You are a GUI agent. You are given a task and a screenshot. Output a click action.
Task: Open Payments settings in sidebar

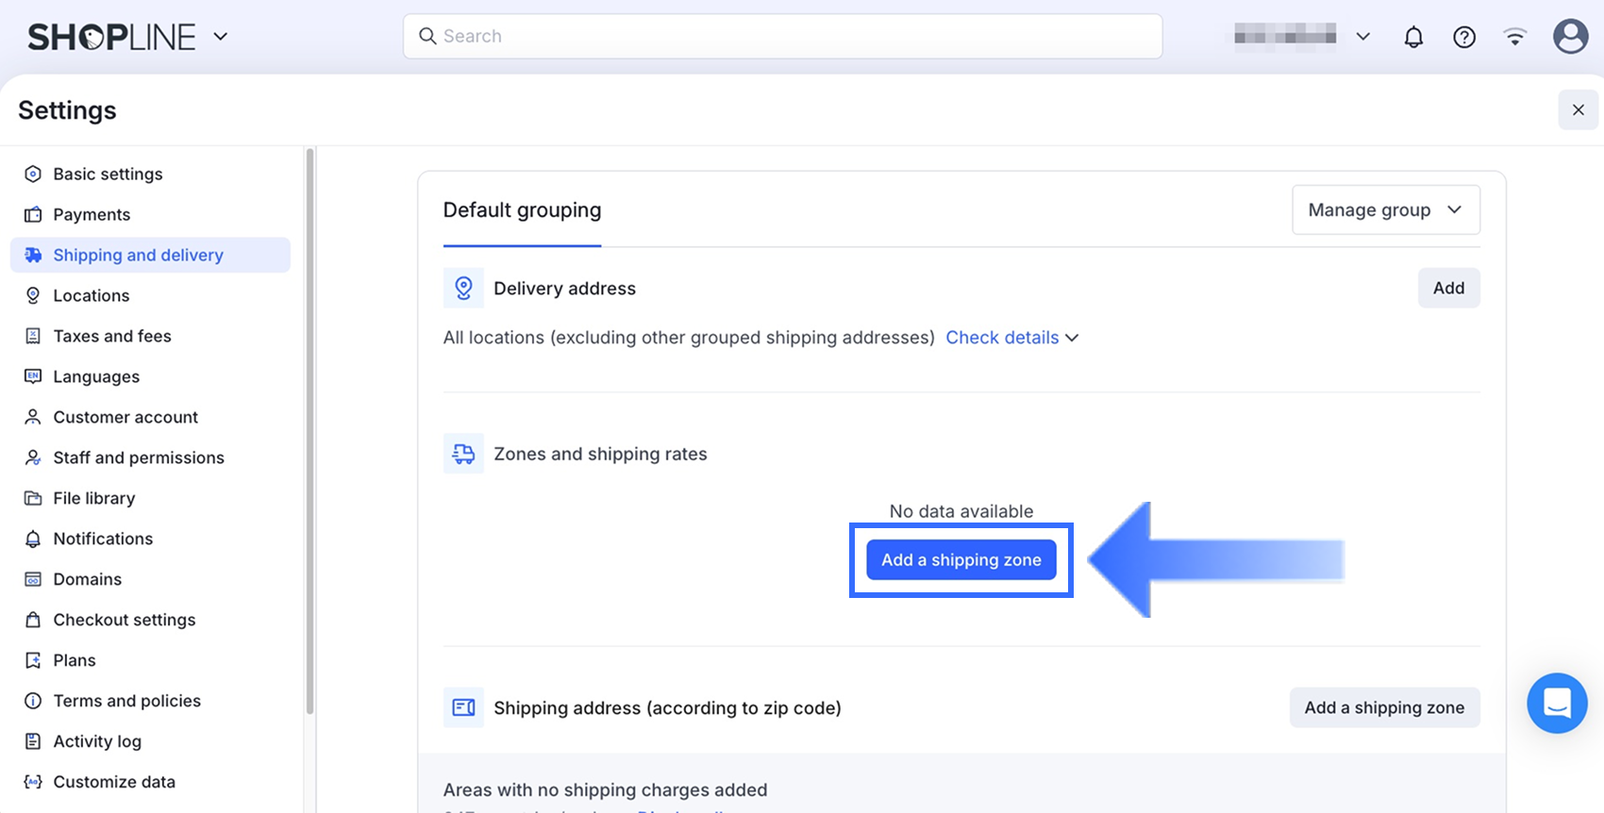[92, 214]
